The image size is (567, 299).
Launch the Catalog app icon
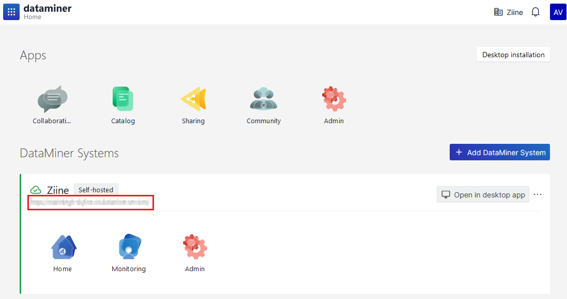pos(123,99)
